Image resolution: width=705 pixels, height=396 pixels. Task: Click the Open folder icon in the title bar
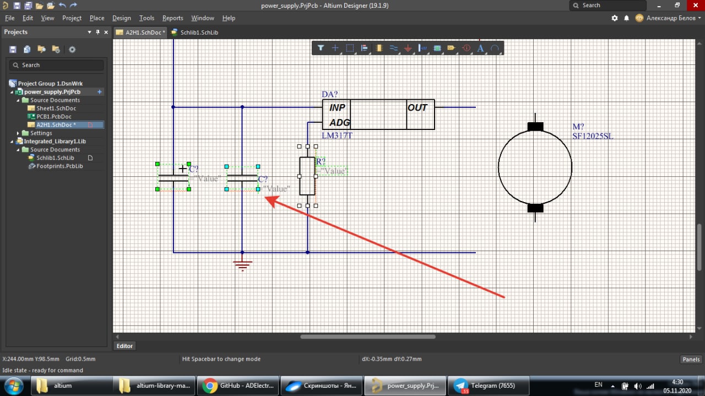point(39,6)
